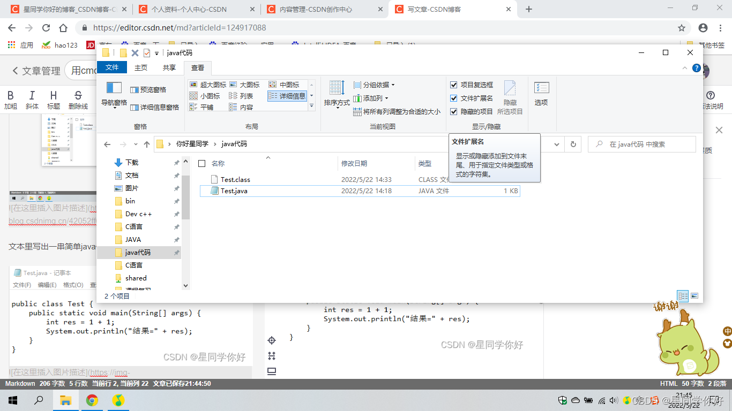This screenshot has height=411, width=732.
Task: Open File Explorer from the taskbar
Action: pyautogui.click(x=65, y=400)
